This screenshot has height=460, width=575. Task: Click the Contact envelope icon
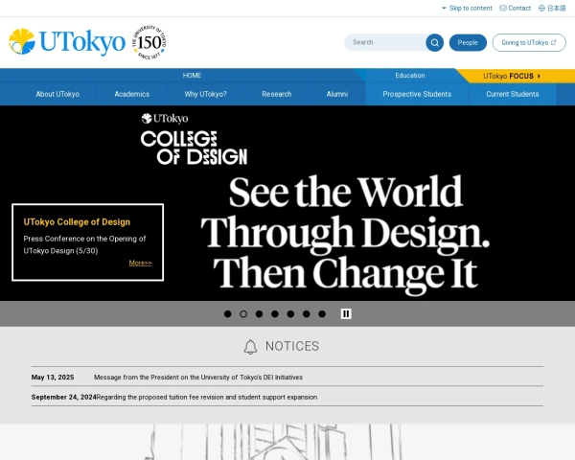(503, 8)
